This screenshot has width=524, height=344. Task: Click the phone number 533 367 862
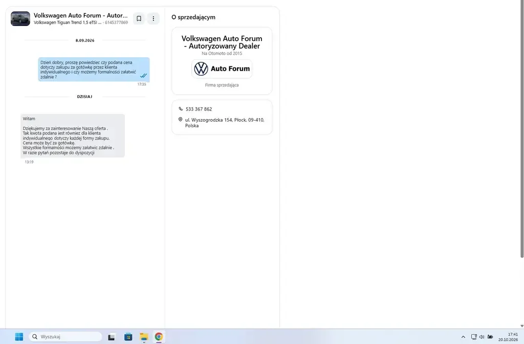(x=199, y=109)
